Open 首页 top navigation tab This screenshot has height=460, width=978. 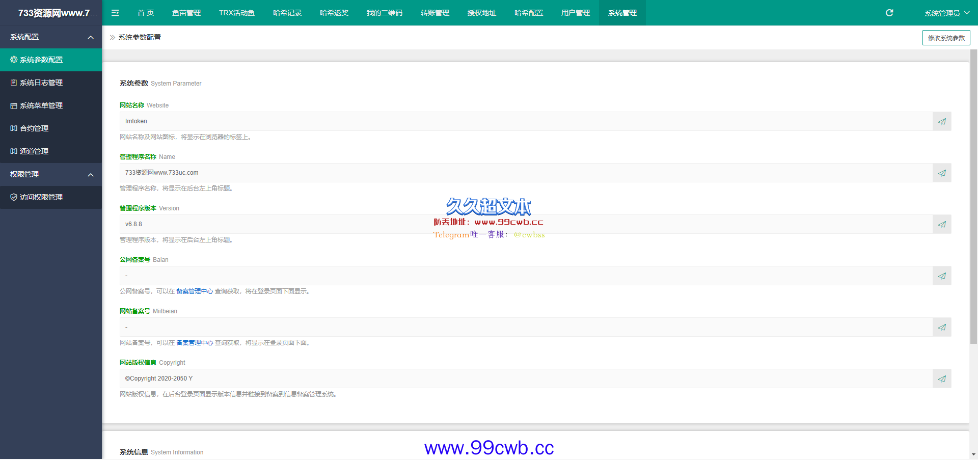[146, 13]
